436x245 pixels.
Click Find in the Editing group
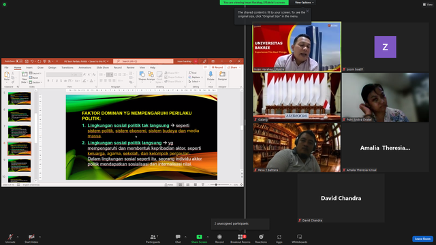pyautogui.click(x=192, y=73)
